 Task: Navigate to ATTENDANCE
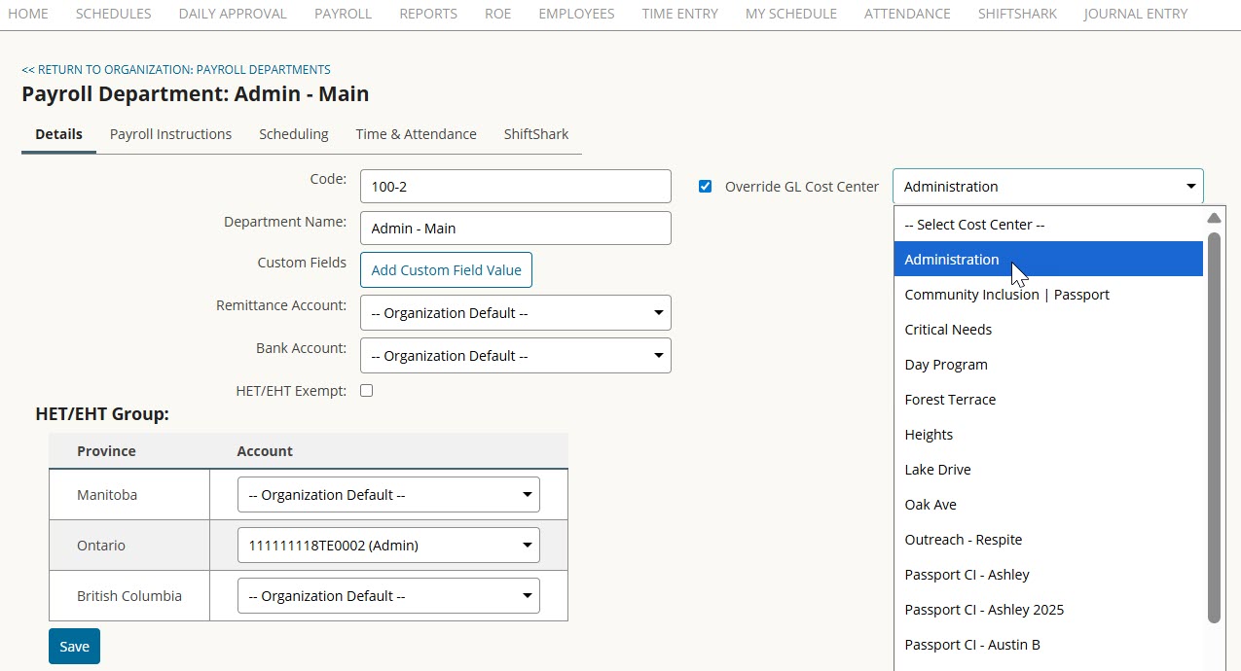tap(907, 14)
